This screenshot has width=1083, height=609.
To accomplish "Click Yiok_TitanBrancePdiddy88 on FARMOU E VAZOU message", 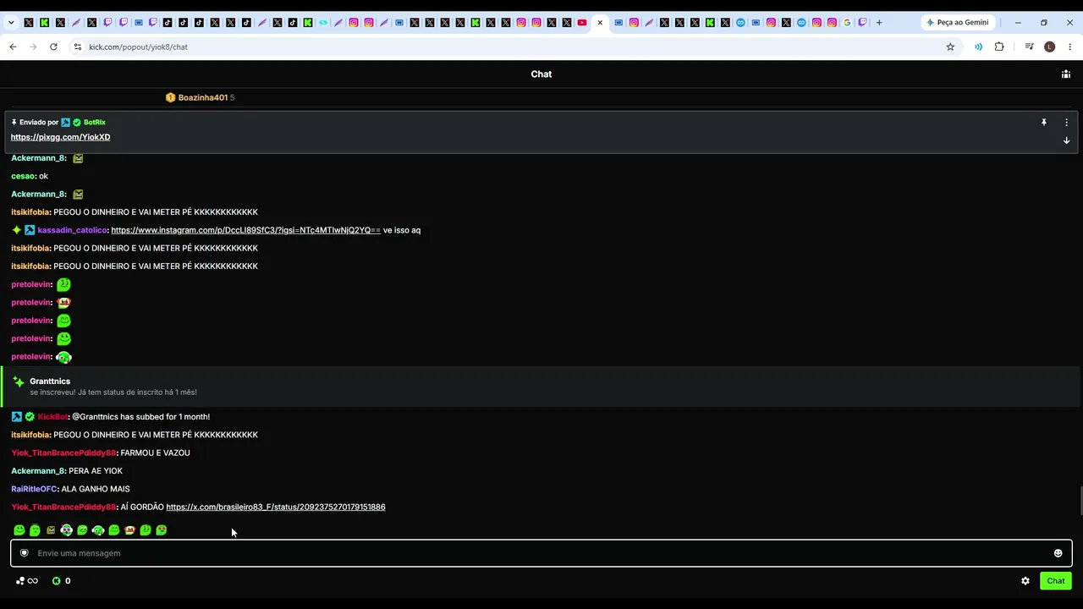I will (x=63, y=453).
